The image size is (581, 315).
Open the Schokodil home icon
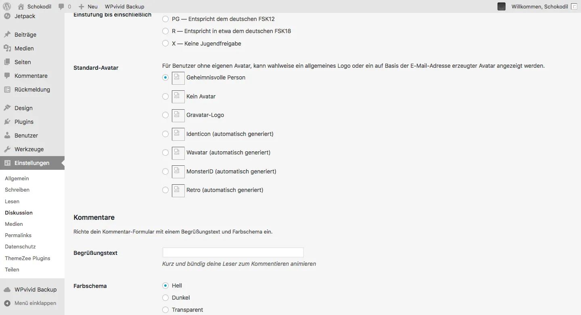21,6
